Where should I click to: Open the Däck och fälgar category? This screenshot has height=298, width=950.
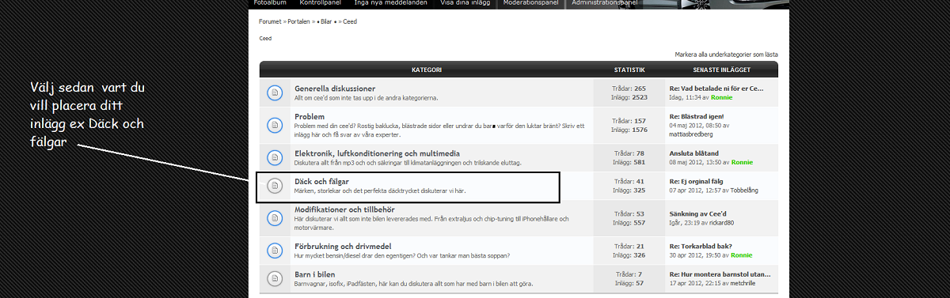(321, 181)
